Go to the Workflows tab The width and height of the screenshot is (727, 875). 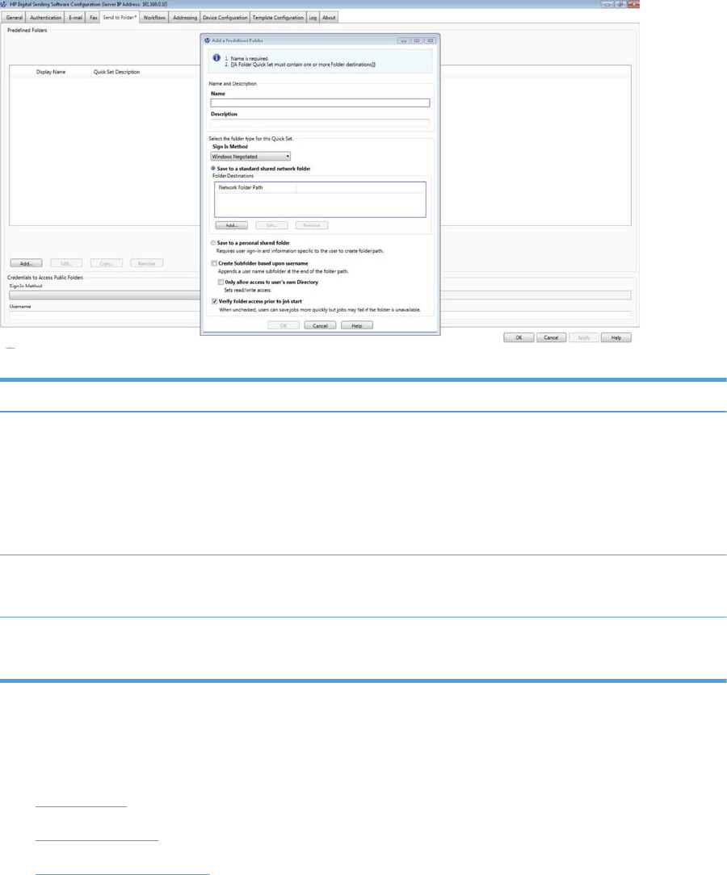tap(154, 17)
